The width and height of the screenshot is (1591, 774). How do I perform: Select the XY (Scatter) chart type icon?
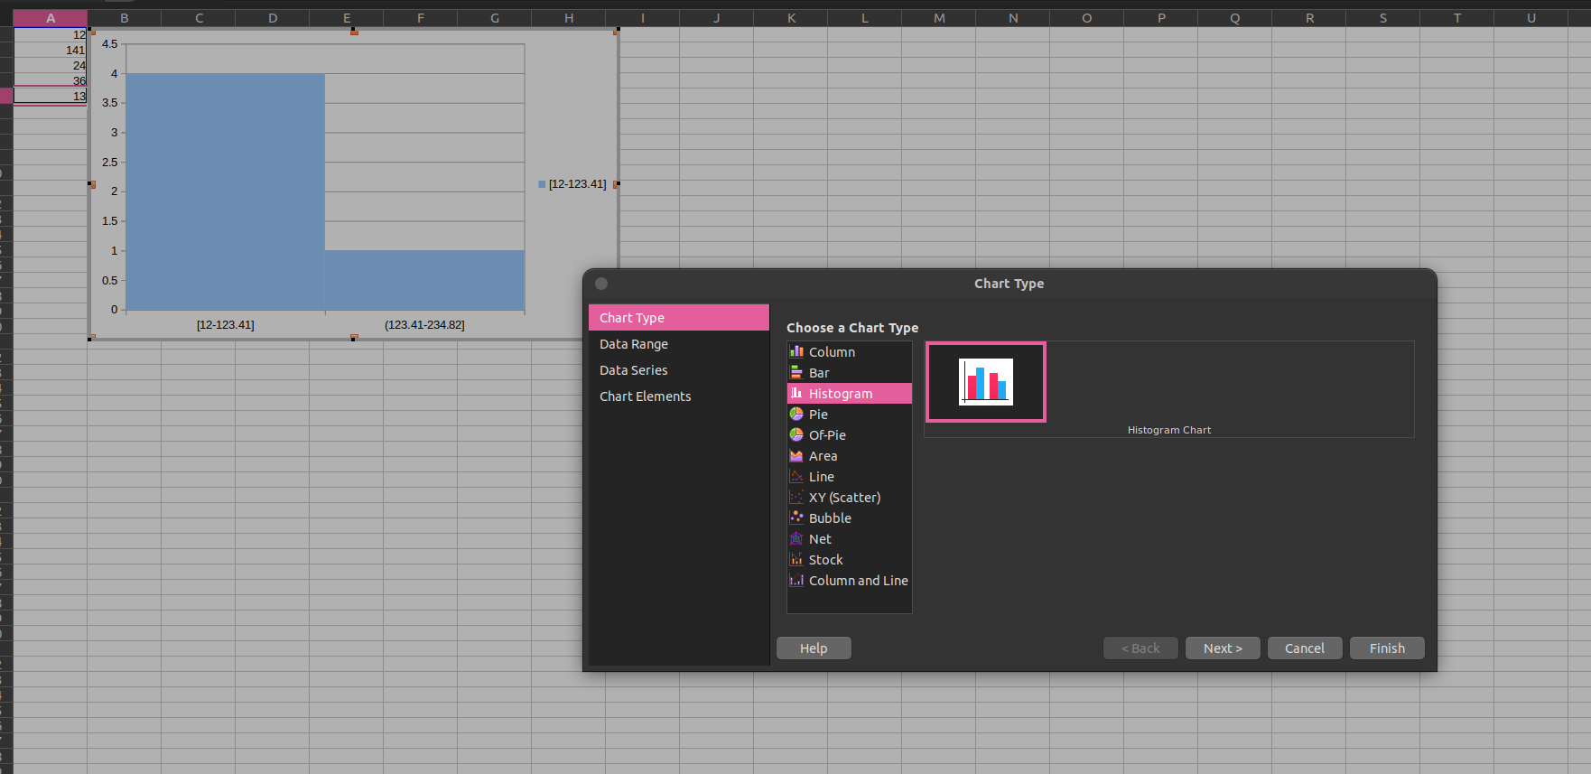(796, 497)
